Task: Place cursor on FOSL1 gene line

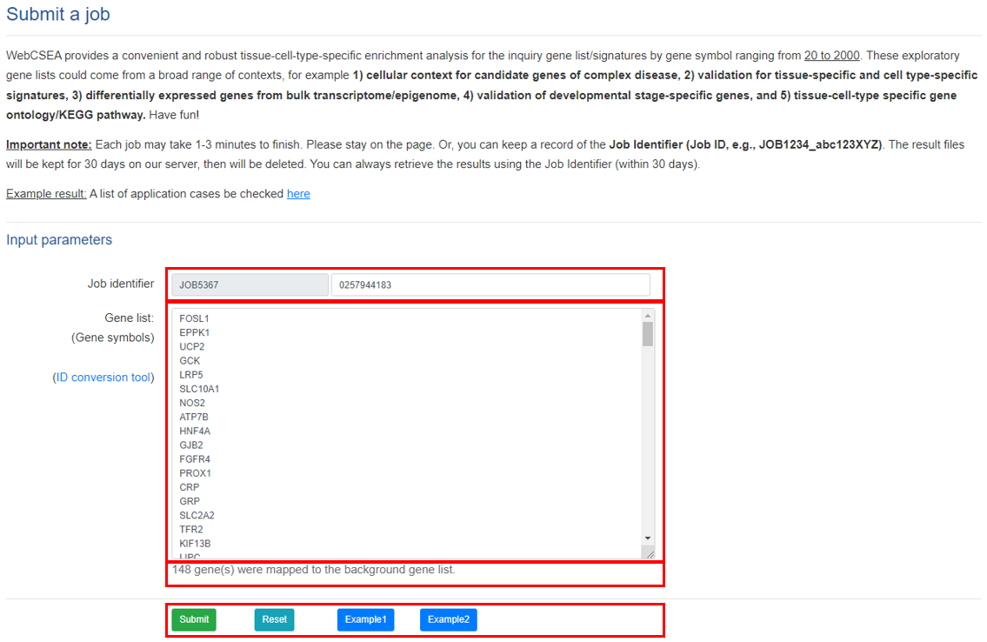Action: pyautogui.click(x=195, y=318)
